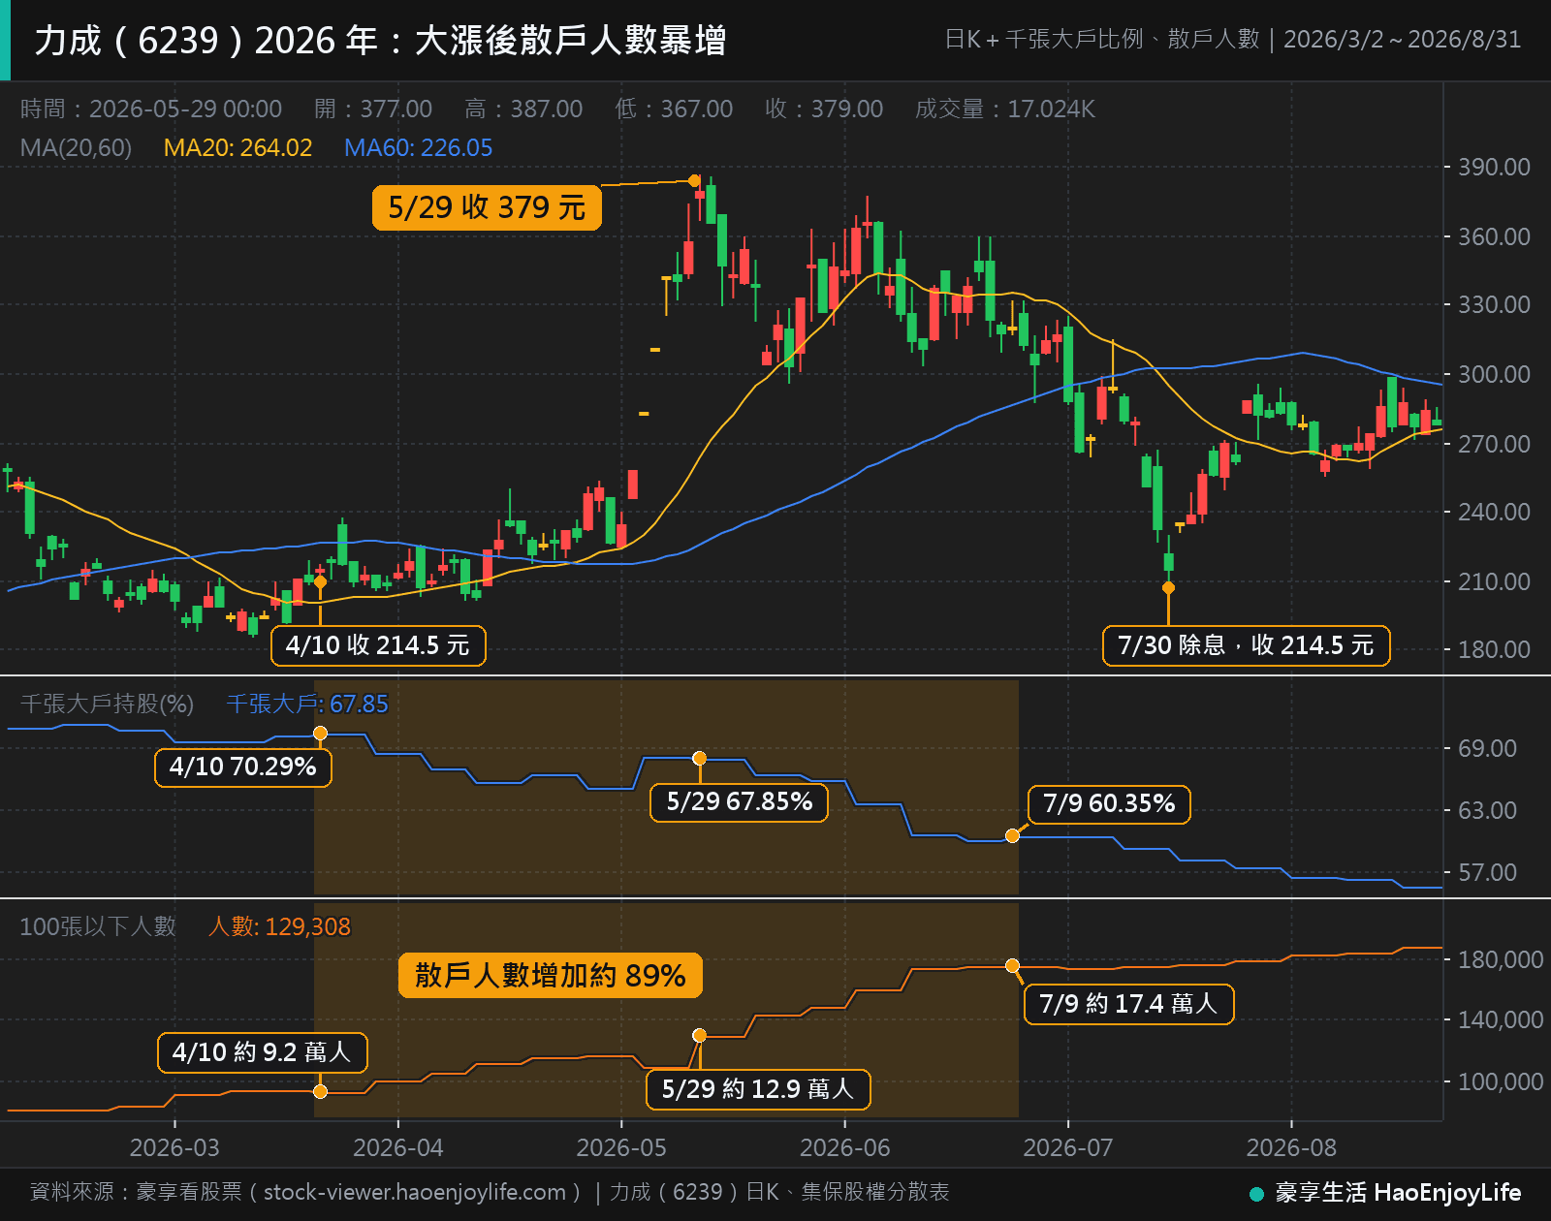1551x1221 pixels.
Task: Click the 5/29 67.85% callout
Action: pos(740,801)
